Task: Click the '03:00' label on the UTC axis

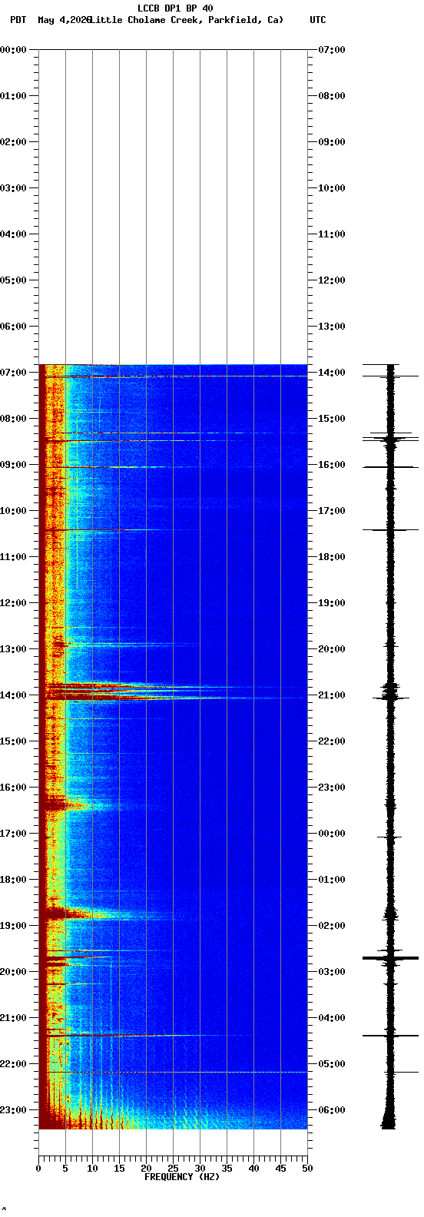Action: (332, 972)
